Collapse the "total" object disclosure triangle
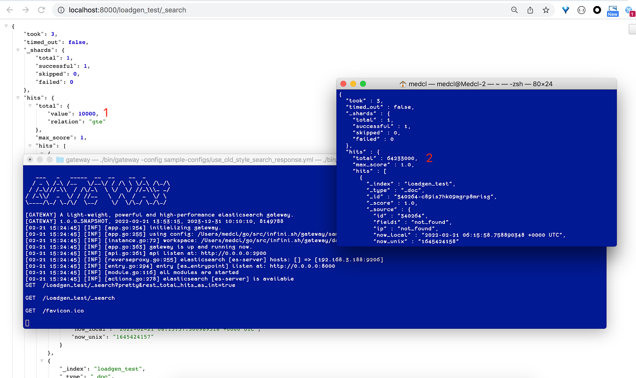The height and width of the screenshot is (378, 636). click(30, 105)
